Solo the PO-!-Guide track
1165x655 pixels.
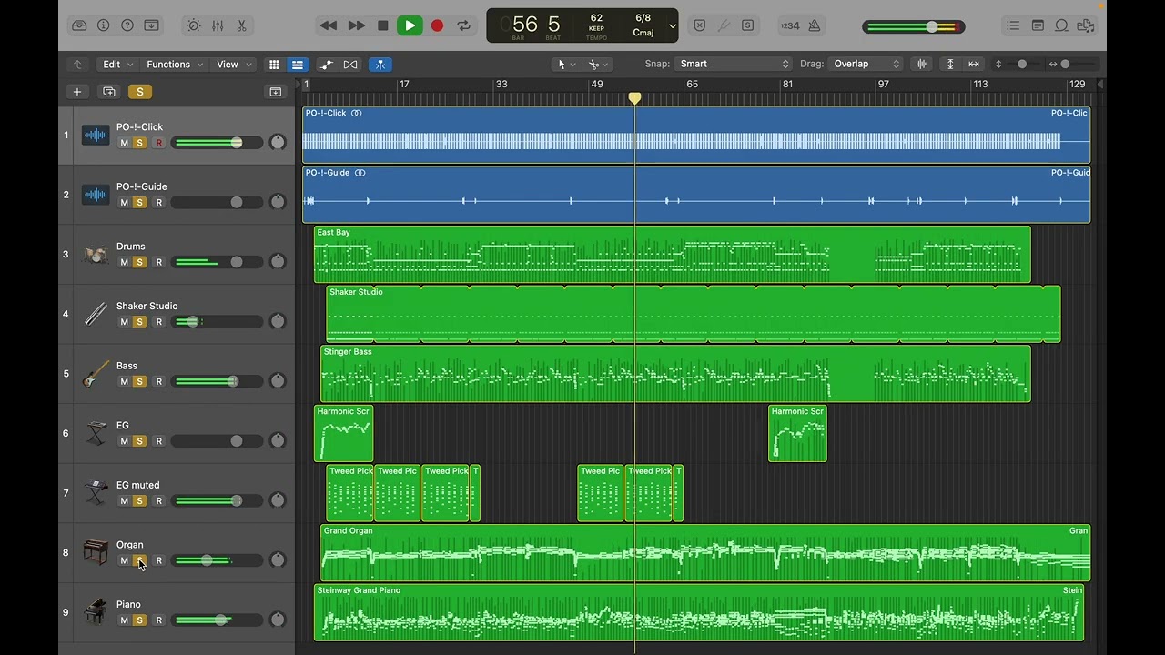[x=139, y=203]
